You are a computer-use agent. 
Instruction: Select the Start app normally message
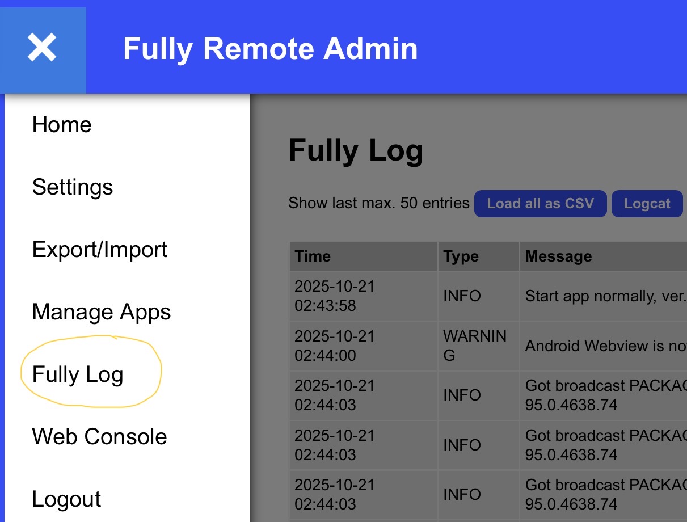605,296
